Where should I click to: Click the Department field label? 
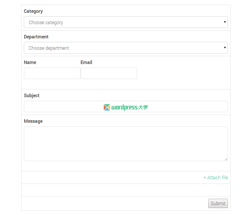(x=36, y=37)
